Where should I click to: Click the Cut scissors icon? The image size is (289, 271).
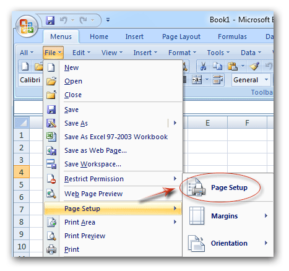pyautogui.click(x=203, y=66)
